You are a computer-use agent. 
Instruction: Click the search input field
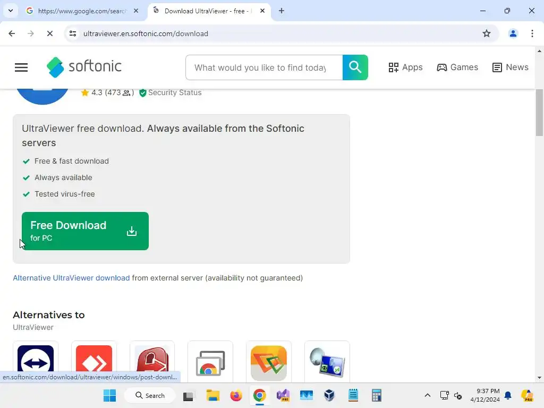(264, 67)
